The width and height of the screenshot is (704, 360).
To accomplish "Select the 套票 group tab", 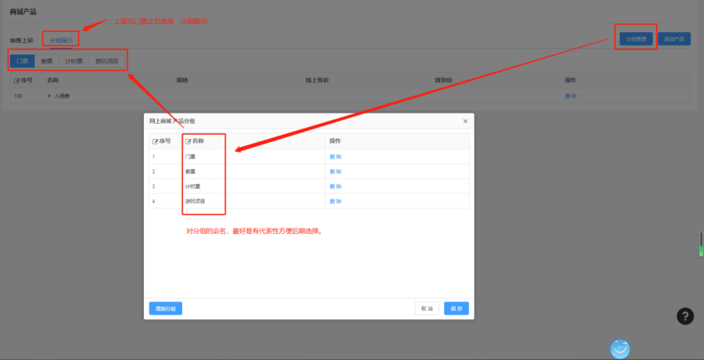I will [46, 61].
